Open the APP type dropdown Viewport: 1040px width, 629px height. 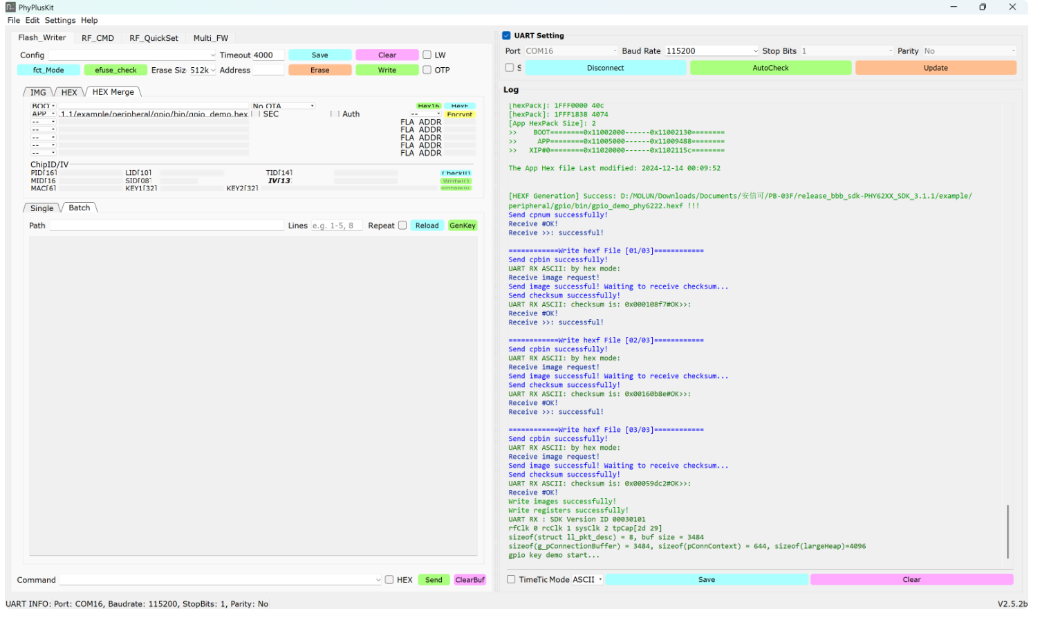[x=43, y=114]
